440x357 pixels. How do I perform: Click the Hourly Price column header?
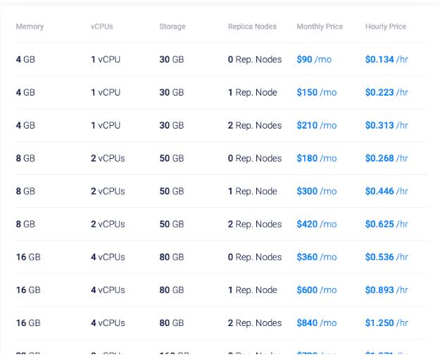(386, 27)
